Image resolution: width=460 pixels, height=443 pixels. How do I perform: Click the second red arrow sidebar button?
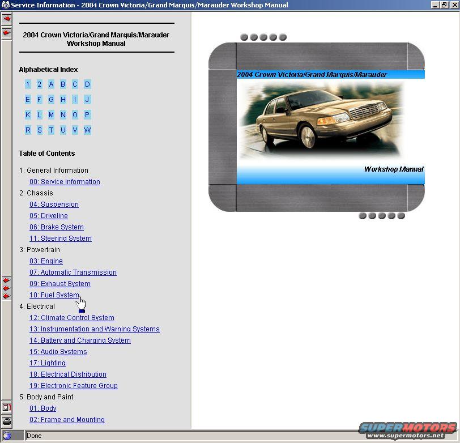[x=7, y=33]
